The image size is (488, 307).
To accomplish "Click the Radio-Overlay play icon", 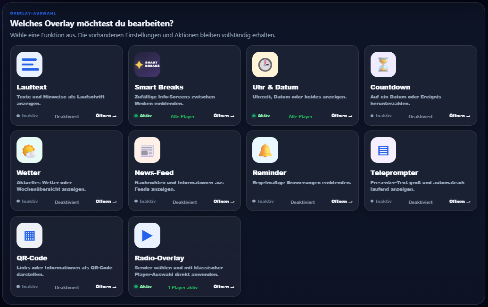I will [147, 235].
